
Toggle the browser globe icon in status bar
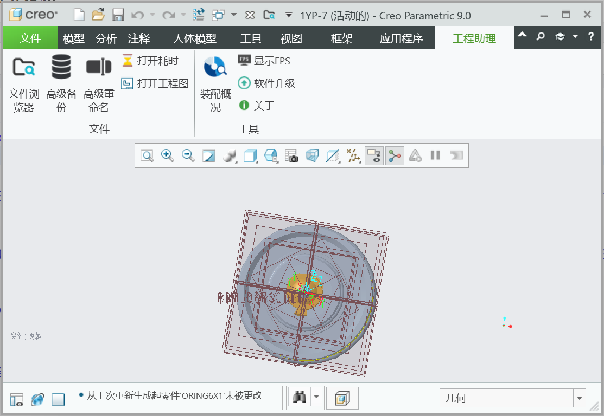(x=37, y=400)
